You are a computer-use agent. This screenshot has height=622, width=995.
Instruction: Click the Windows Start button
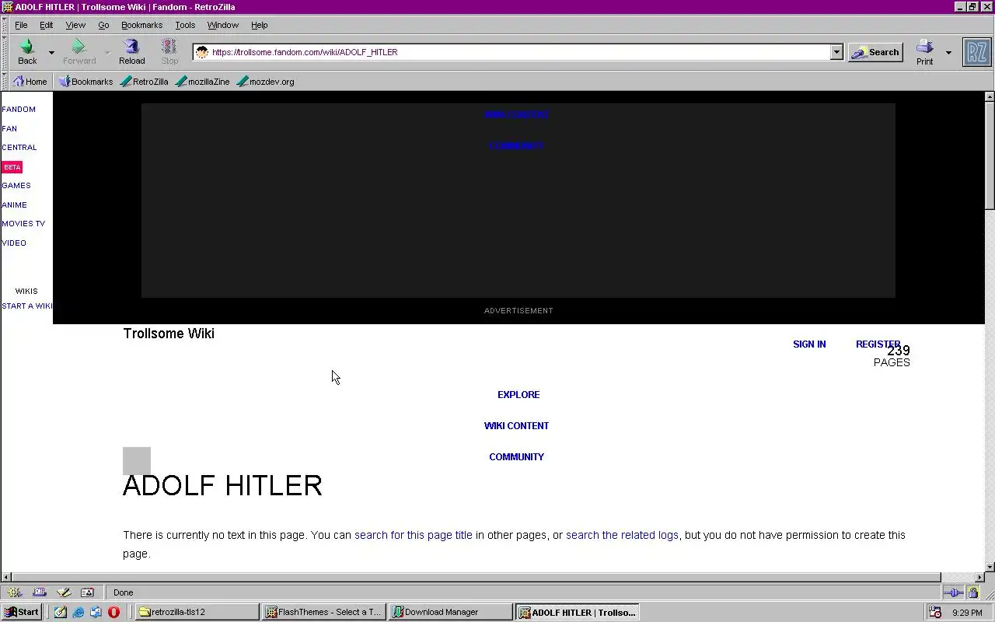[22, 612]
